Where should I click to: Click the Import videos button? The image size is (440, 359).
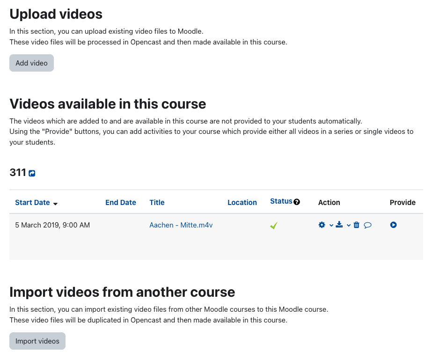pos(37,341)
